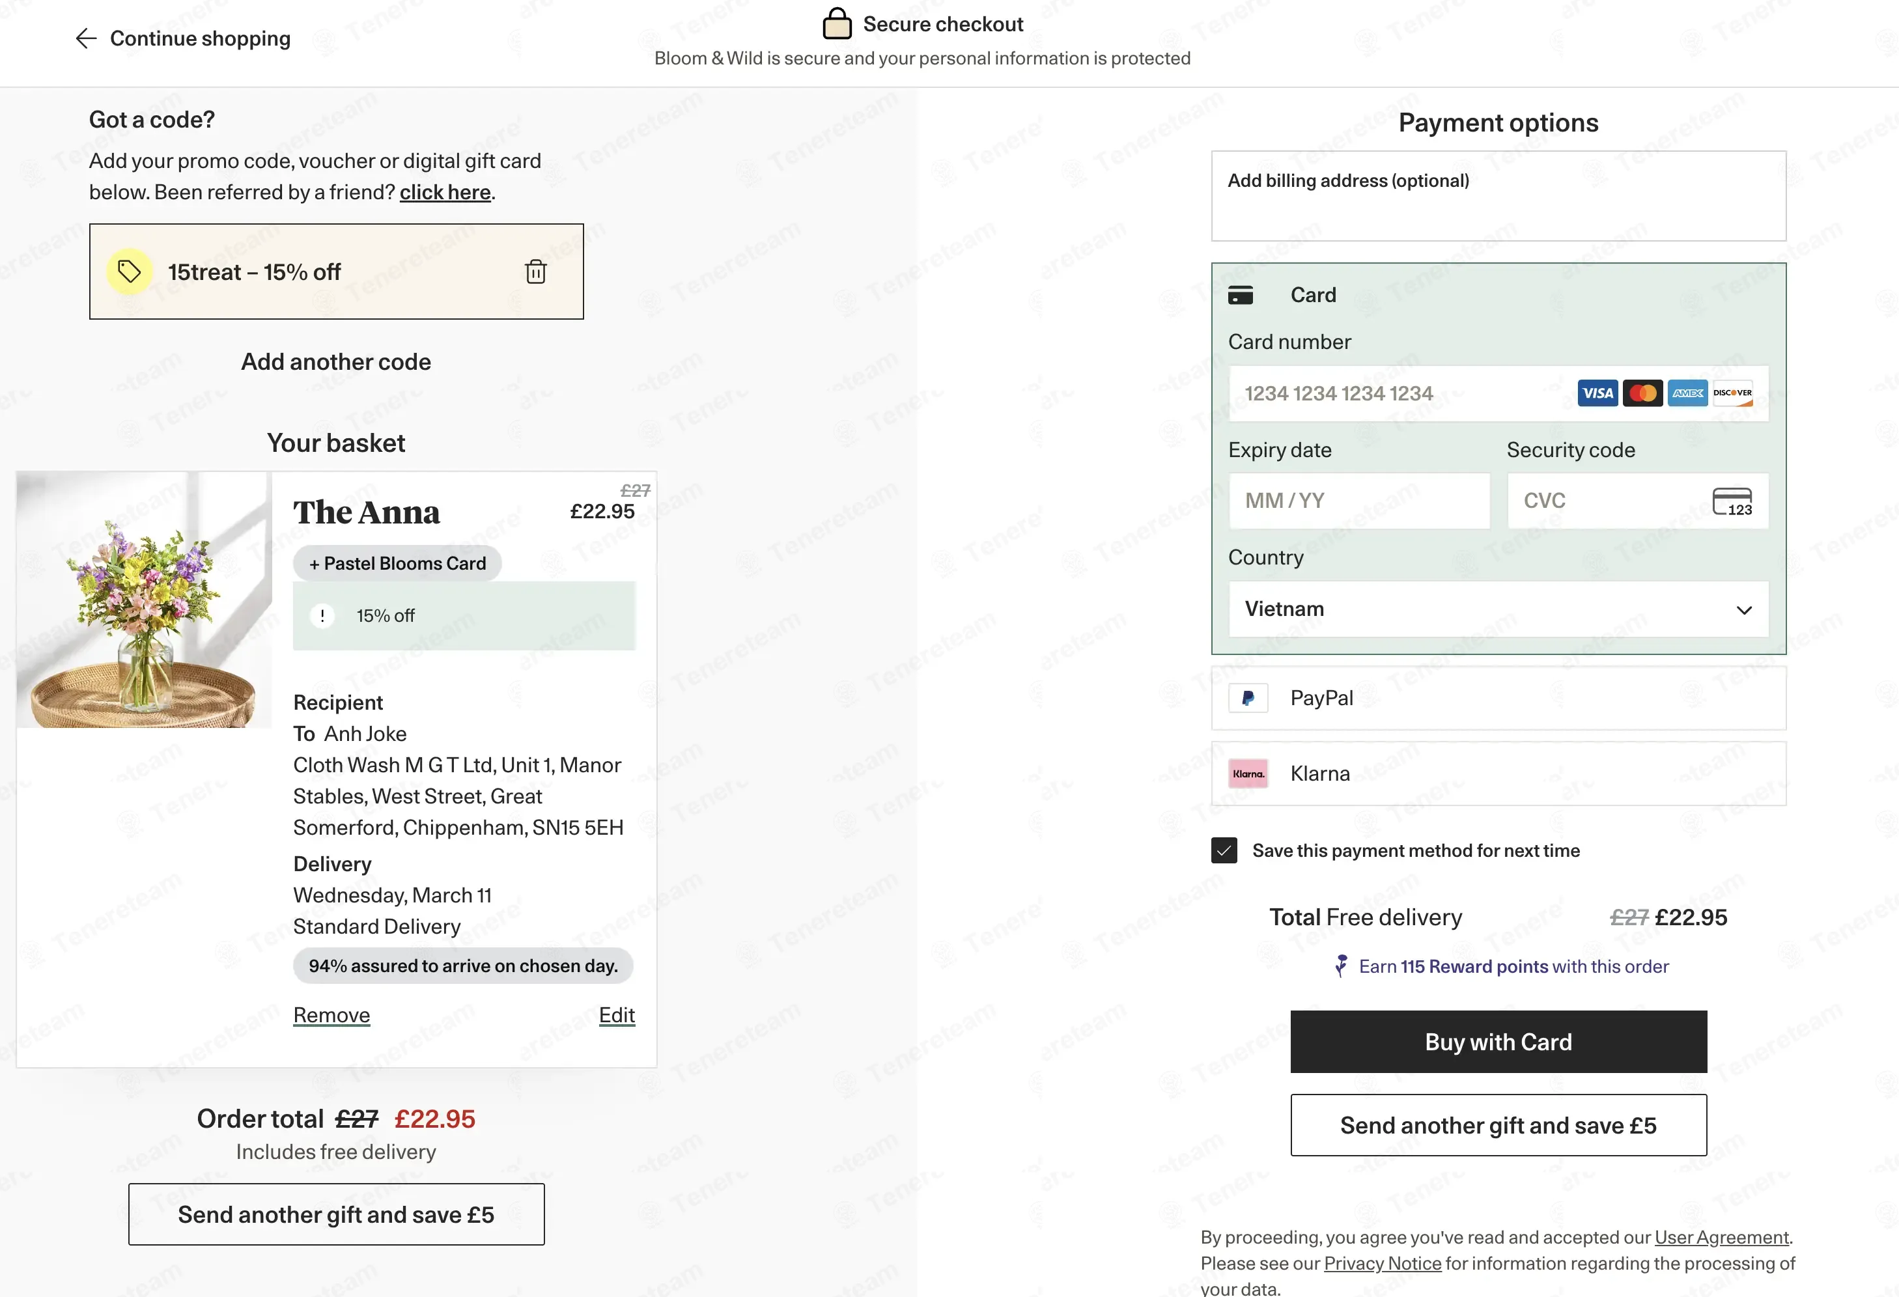Click the Your basket heading

pos(336,443)
